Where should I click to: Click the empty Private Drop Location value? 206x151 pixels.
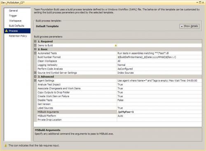(x=159, y=120)
